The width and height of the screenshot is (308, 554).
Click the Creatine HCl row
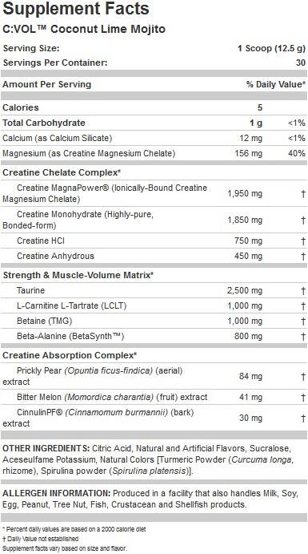click(154, 241)
